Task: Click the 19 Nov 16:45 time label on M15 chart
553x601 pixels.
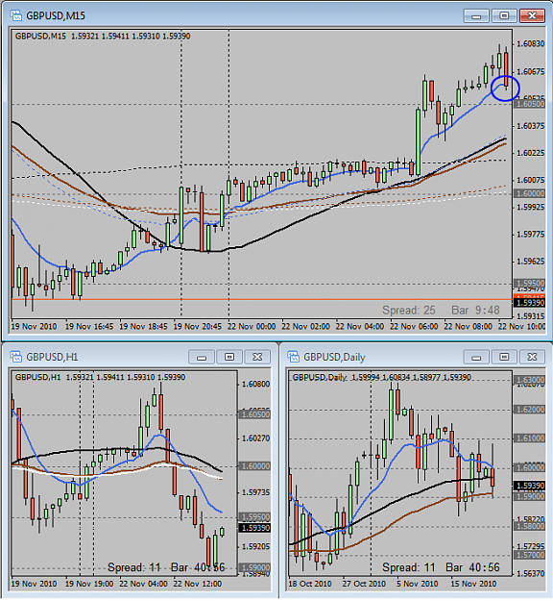Action: [89, 327]
